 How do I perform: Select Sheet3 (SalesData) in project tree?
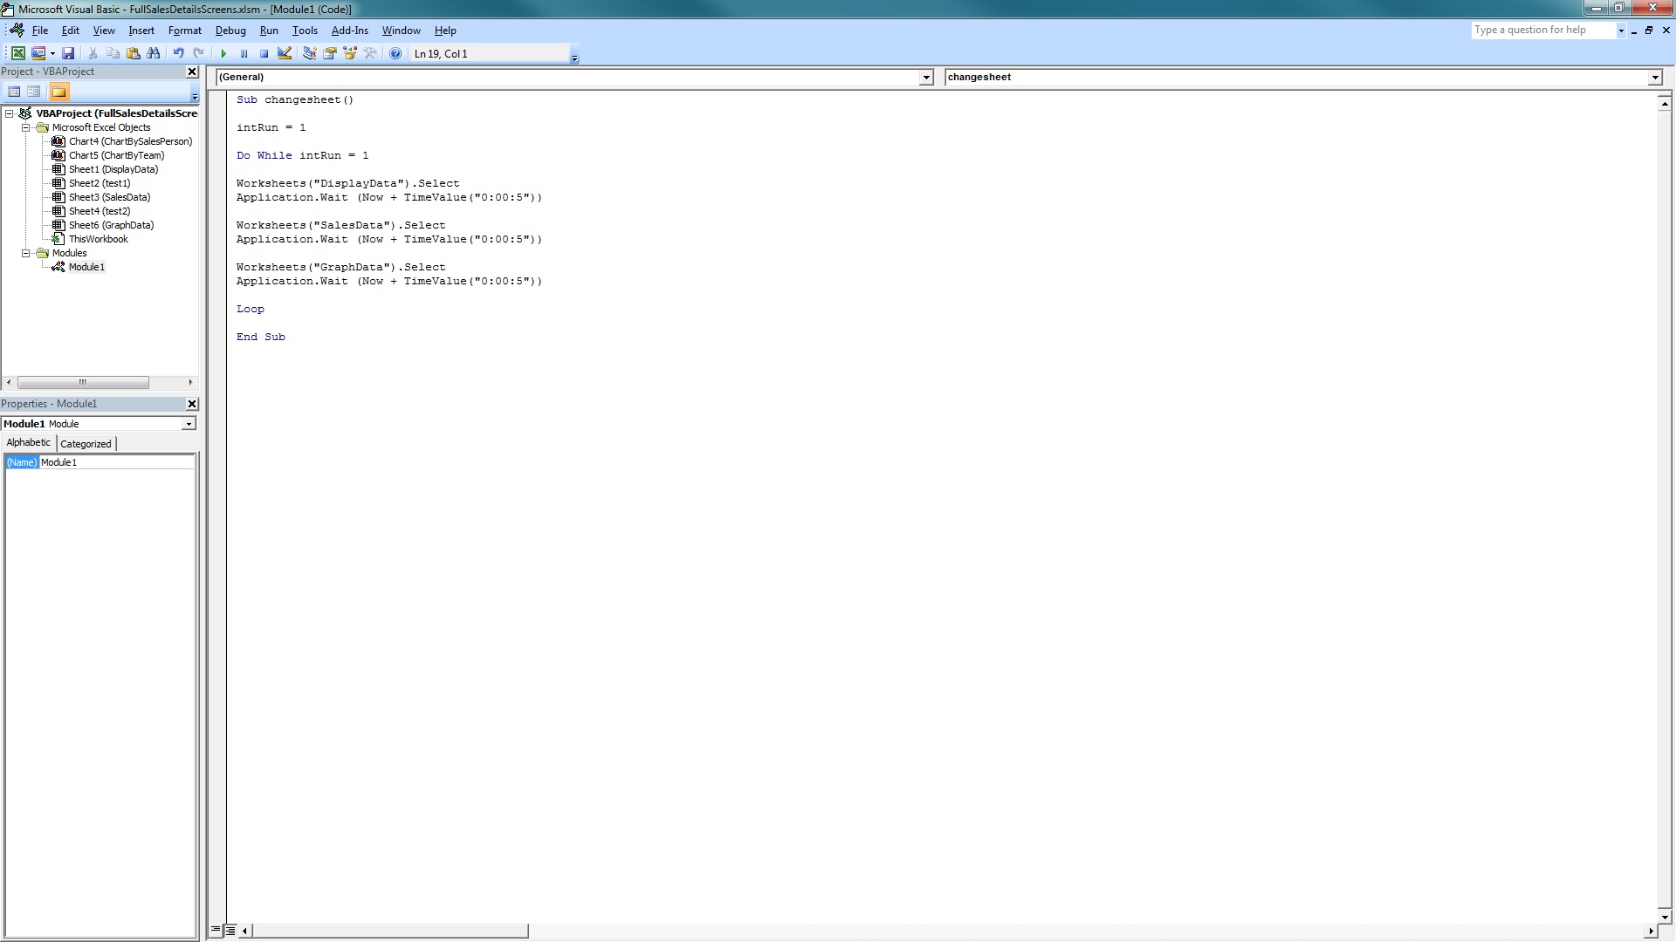point(109,197)
